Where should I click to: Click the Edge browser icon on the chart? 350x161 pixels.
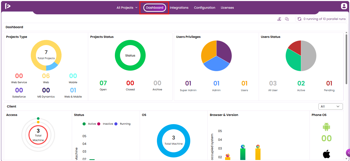coord(243,146)
